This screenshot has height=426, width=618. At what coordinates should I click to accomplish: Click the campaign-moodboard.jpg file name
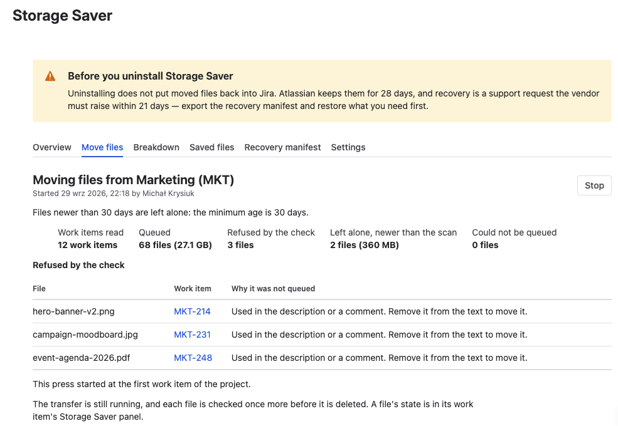click(85, 335)
